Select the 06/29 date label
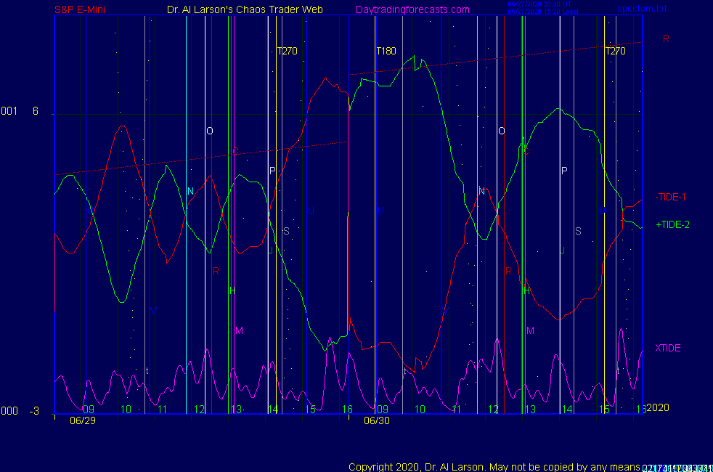The height and width of the screenshot is (472, 713). [82, 420]
